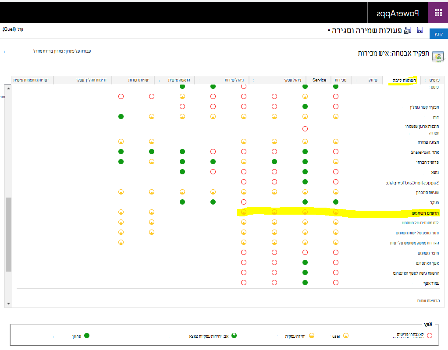Click the הרשאת גישה לאשף האינטרנט label
Image resolution: width=448 pixels, height=350 pixels.
coord(416,273)
